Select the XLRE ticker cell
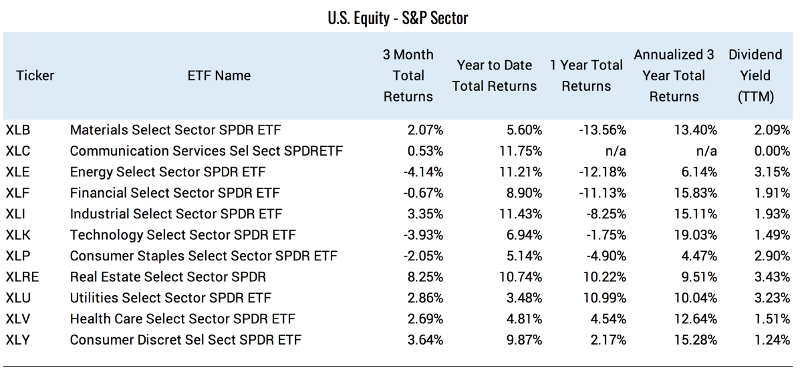 (x=21, y=276)
